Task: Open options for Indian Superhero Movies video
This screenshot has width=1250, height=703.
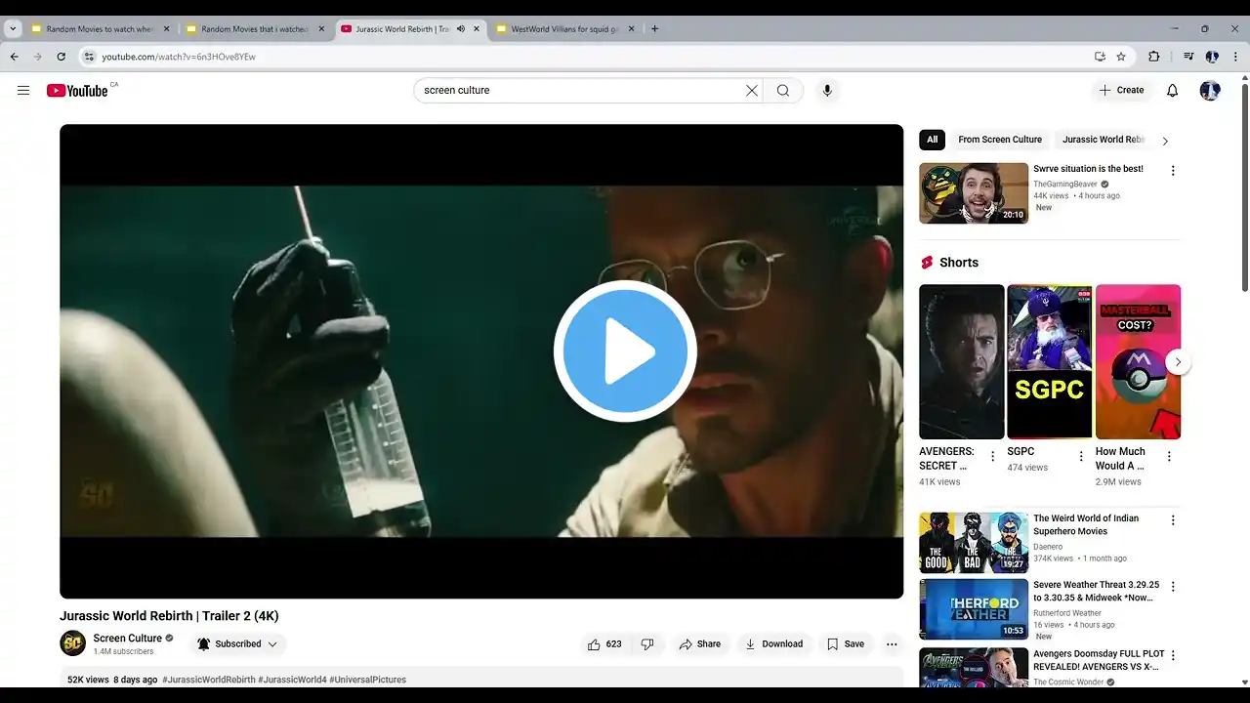Action: coord(1173,520)
